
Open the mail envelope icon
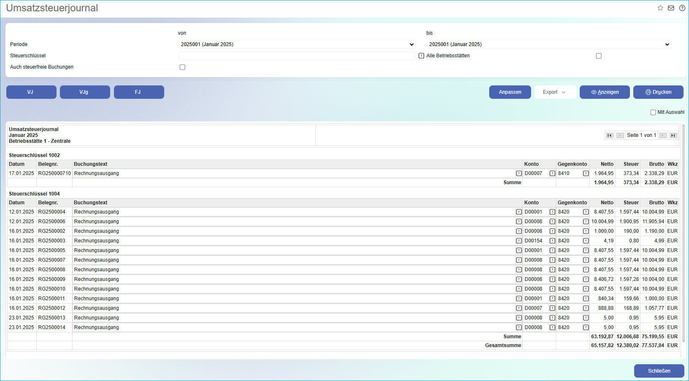point(671,8)
